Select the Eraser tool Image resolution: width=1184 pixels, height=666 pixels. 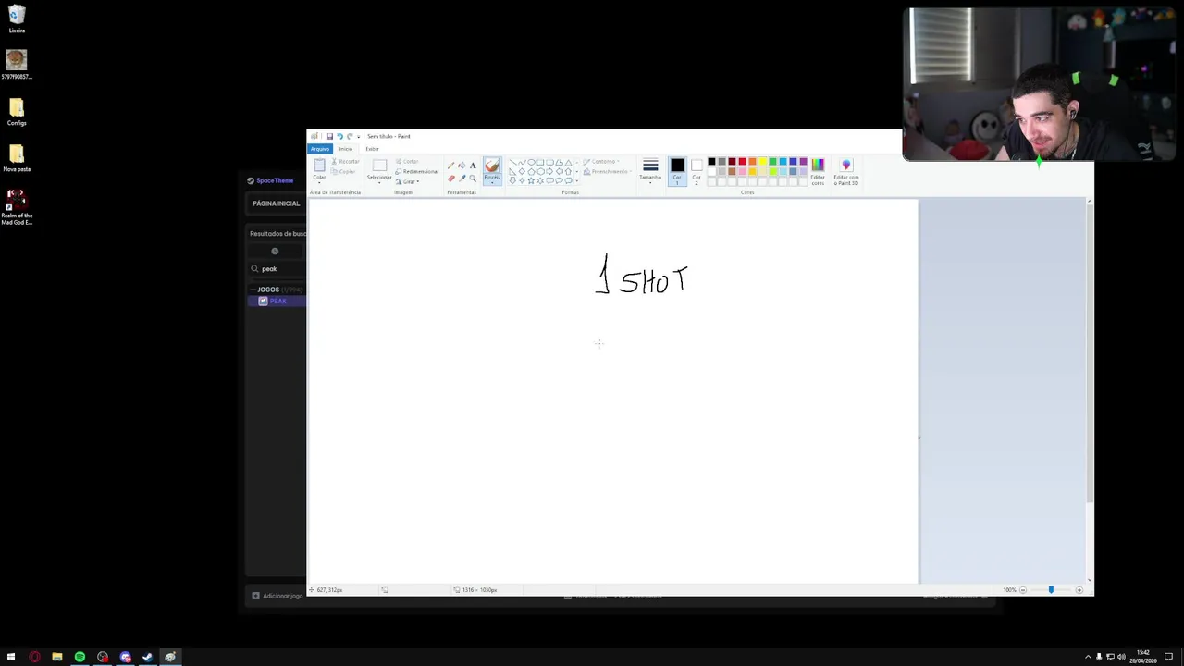coord(451,179)
